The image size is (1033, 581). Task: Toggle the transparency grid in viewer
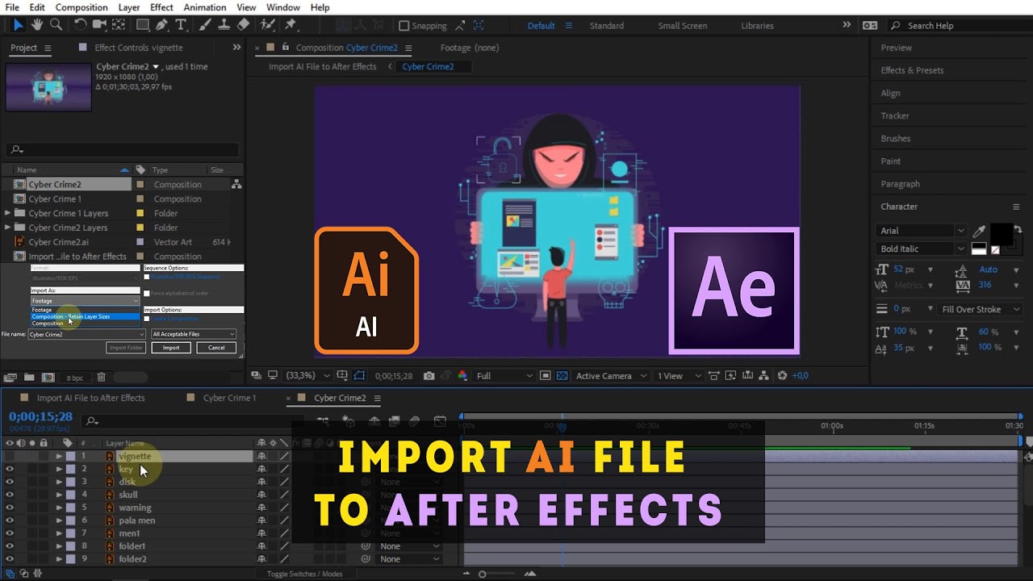[563, 375]
